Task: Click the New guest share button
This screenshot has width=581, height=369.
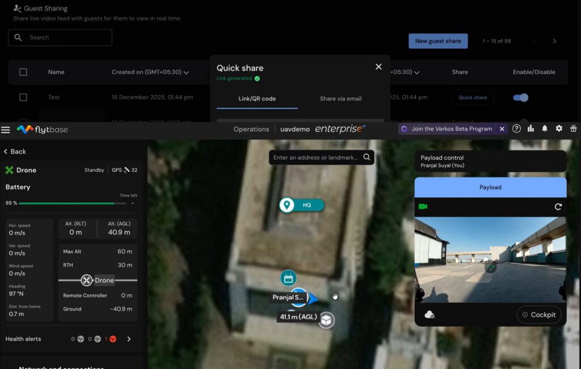Action: 438,41
